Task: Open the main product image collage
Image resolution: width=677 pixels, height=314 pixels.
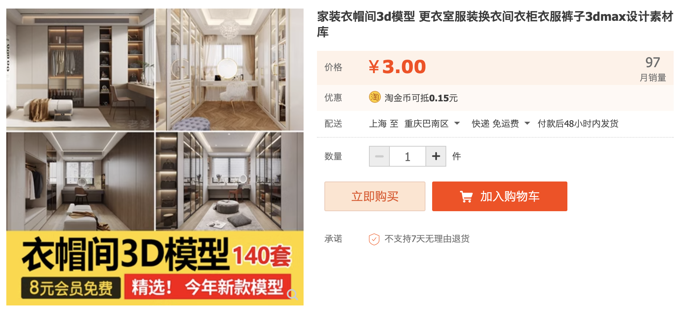Action: tap(155, 157)
